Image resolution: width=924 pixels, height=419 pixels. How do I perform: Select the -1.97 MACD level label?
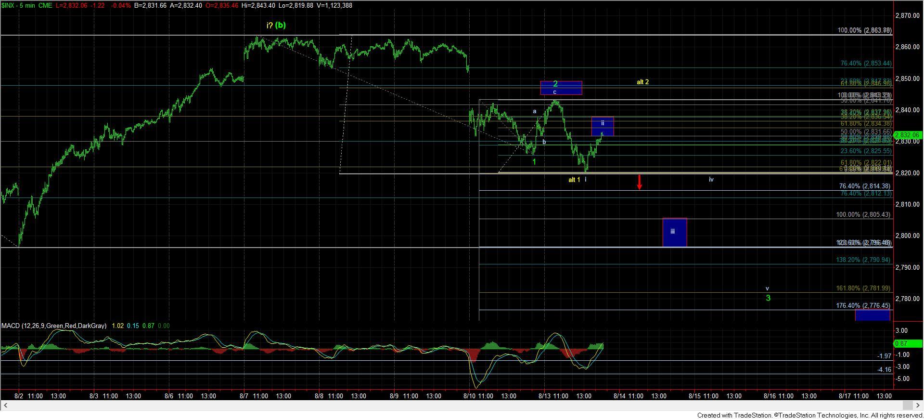[x=885, y=356]
